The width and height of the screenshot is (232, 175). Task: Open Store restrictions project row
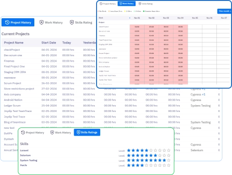[19, 89]
